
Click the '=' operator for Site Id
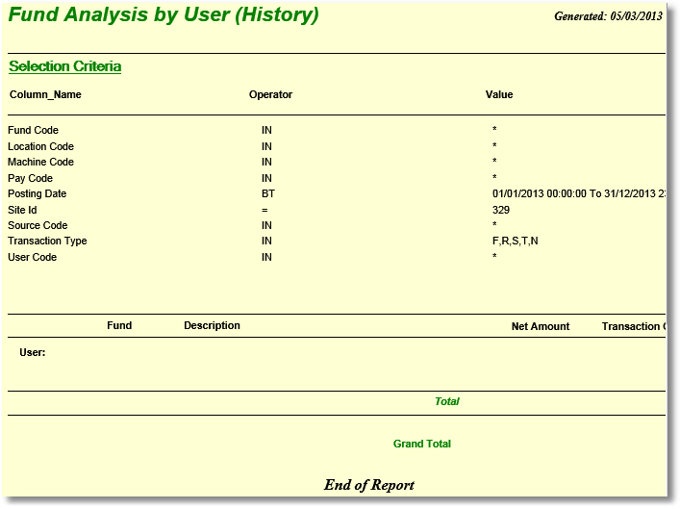(x=264, y=211)
